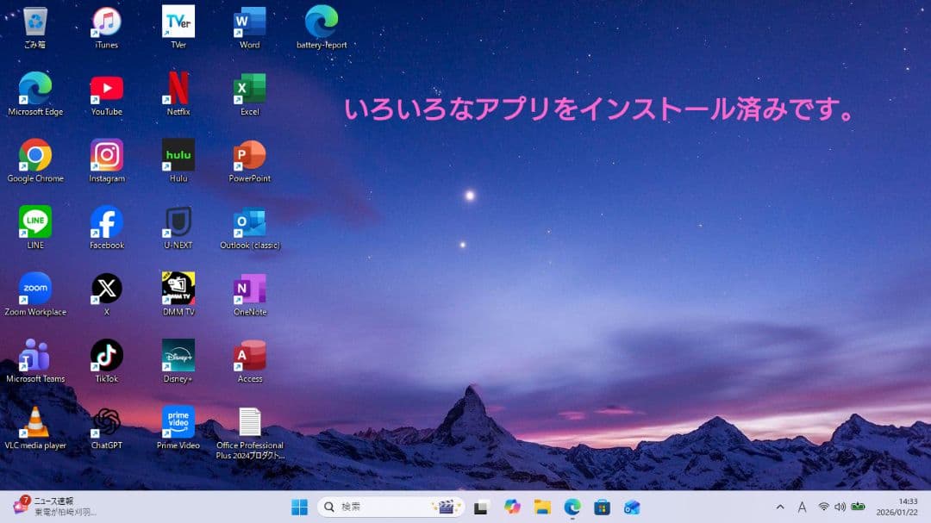
Task: Open the Hulu app
Action: (x=177, y=155)
